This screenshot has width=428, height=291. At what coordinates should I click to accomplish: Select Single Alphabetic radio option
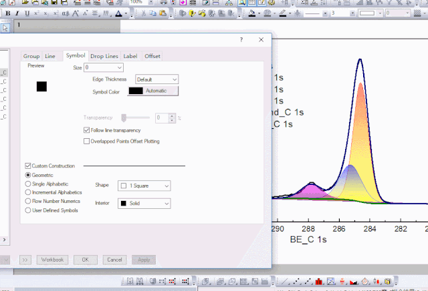click(x=28, y=184)
